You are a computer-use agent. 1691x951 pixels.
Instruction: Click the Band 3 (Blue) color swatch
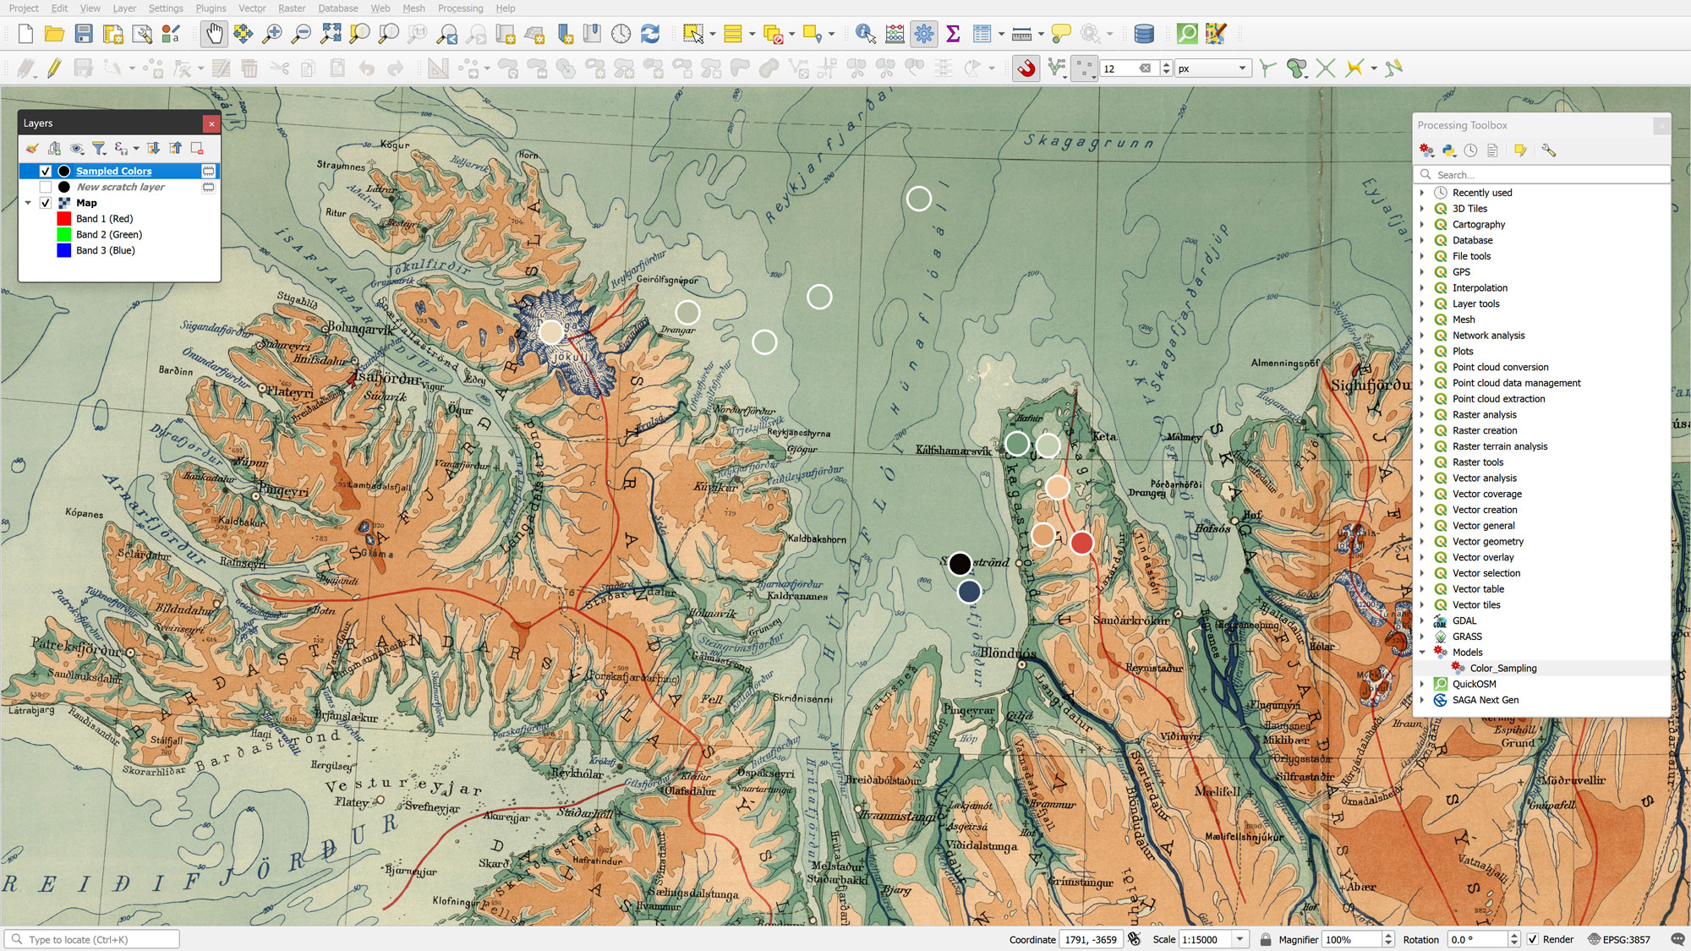[63, 250]
